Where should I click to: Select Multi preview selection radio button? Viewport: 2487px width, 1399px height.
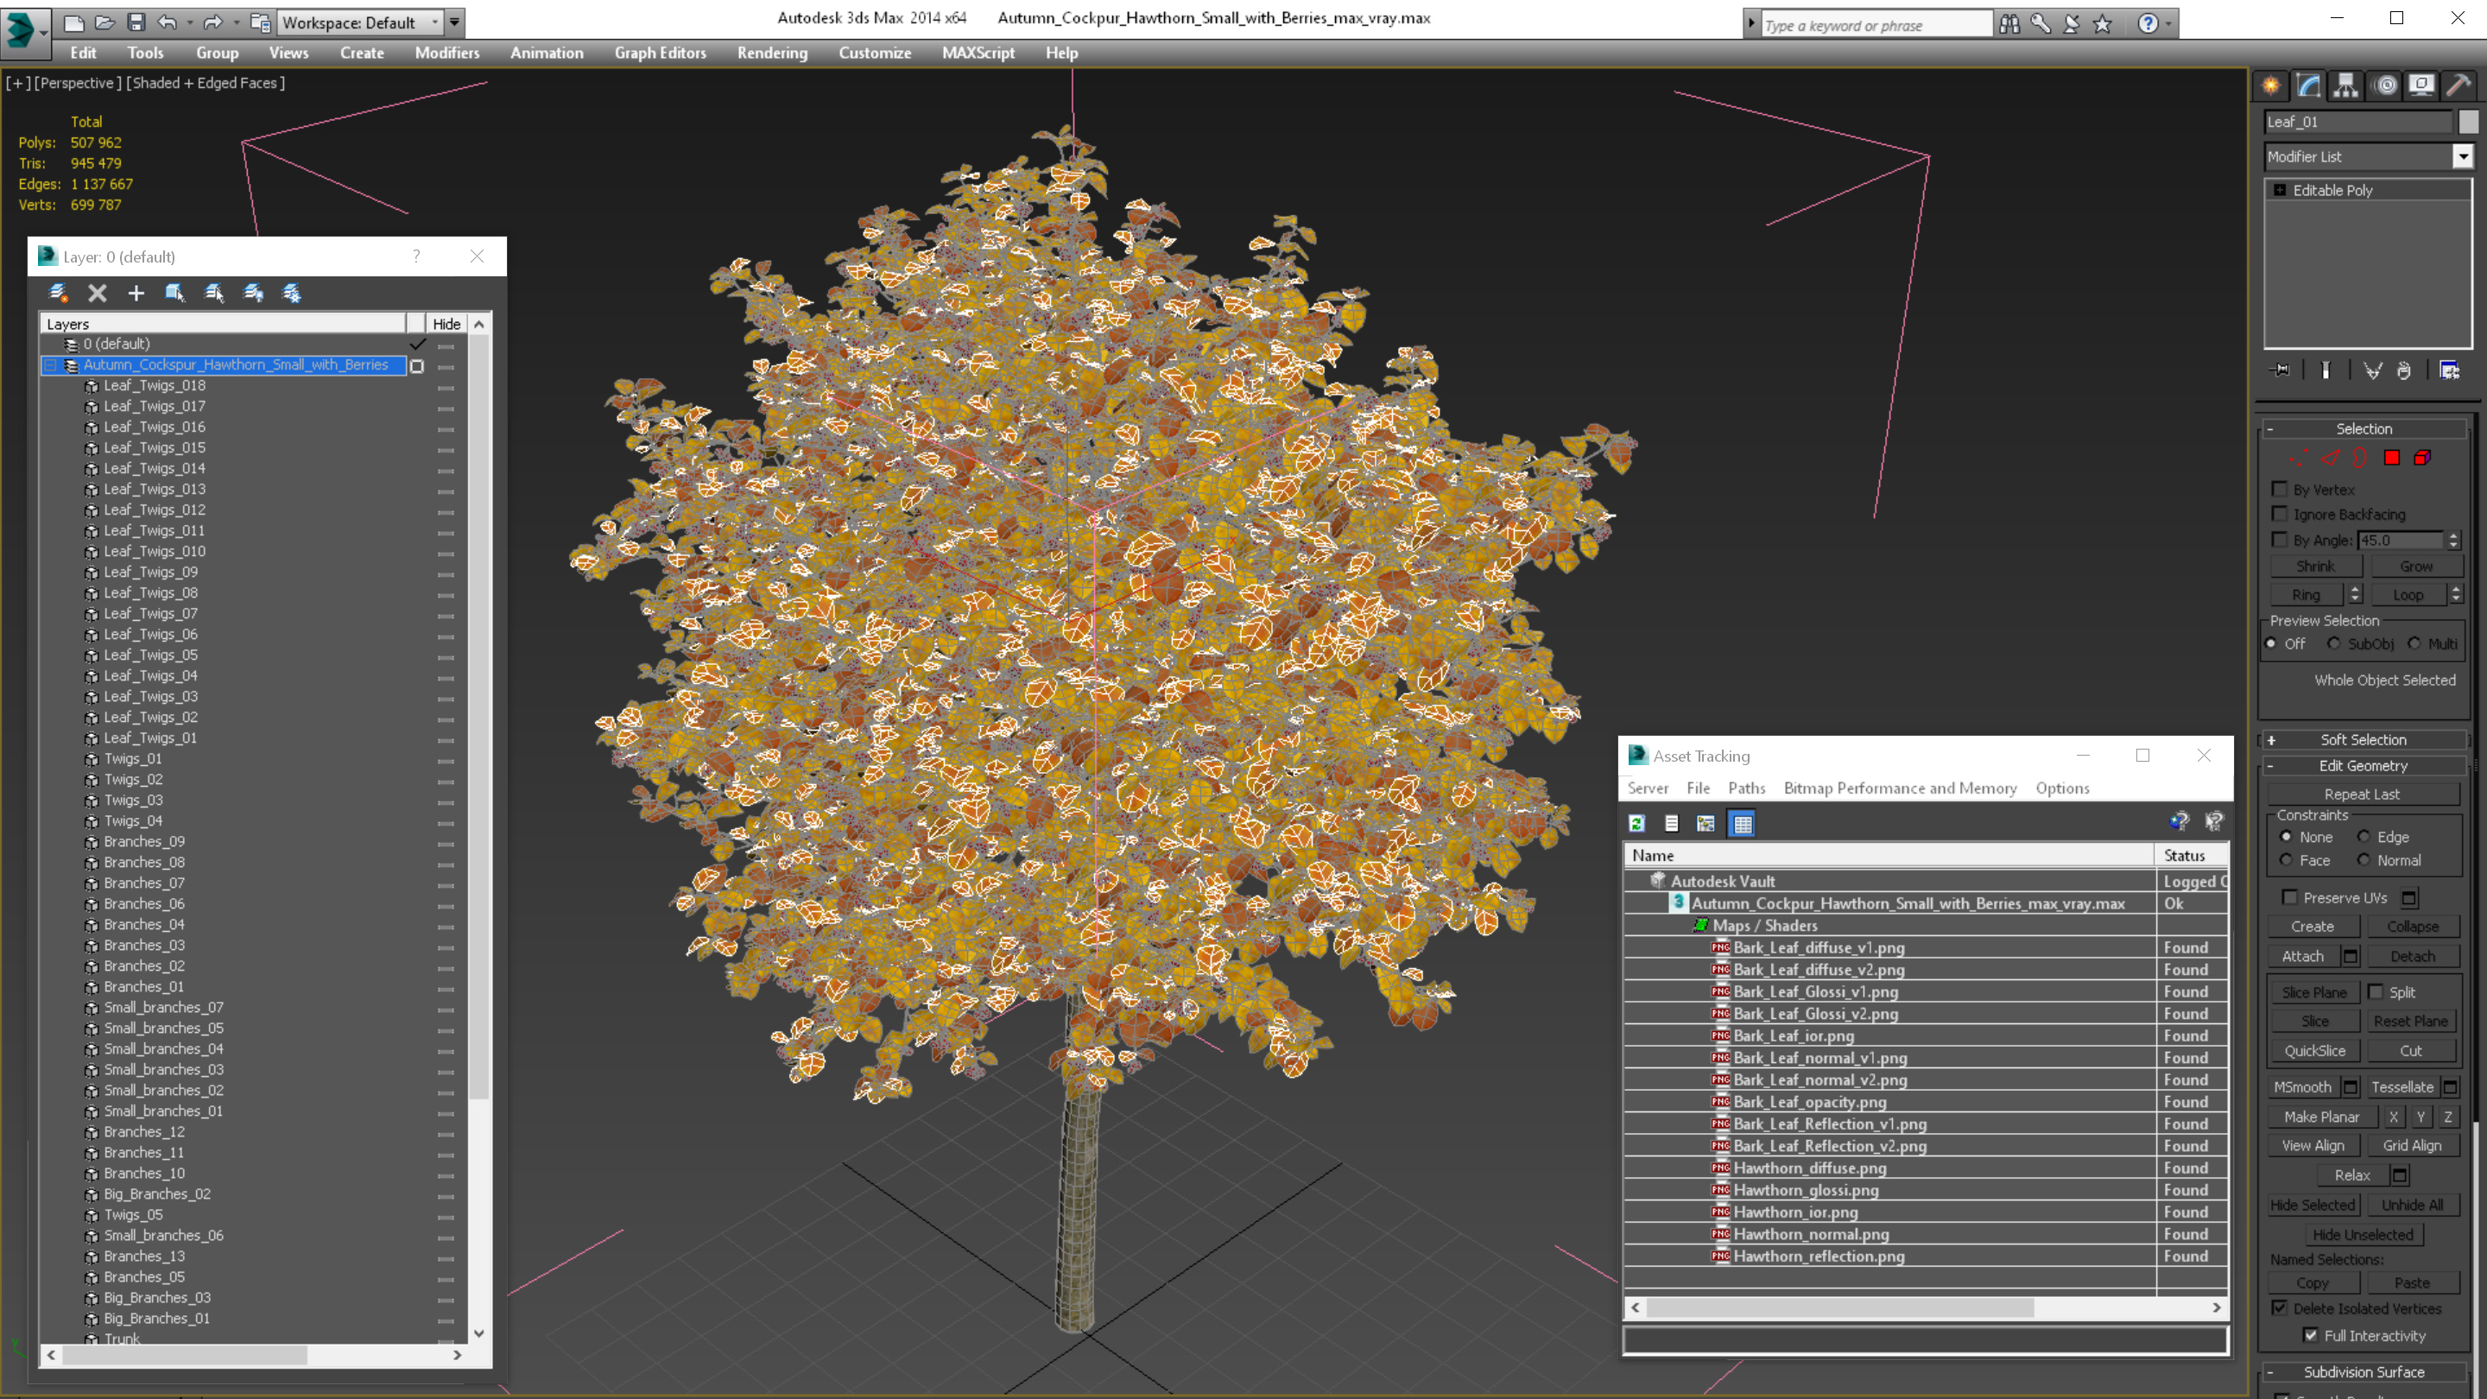(x=2414, y=644)
